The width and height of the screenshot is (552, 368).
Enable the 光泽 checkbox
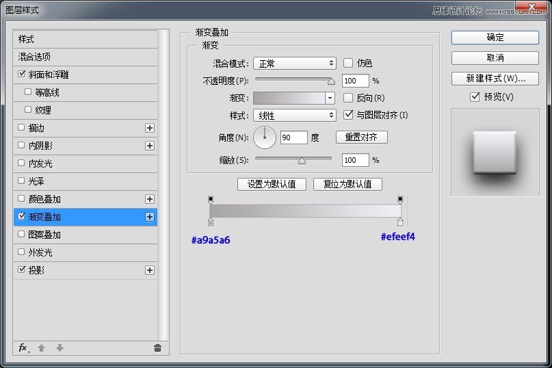(x=21, y=181)
